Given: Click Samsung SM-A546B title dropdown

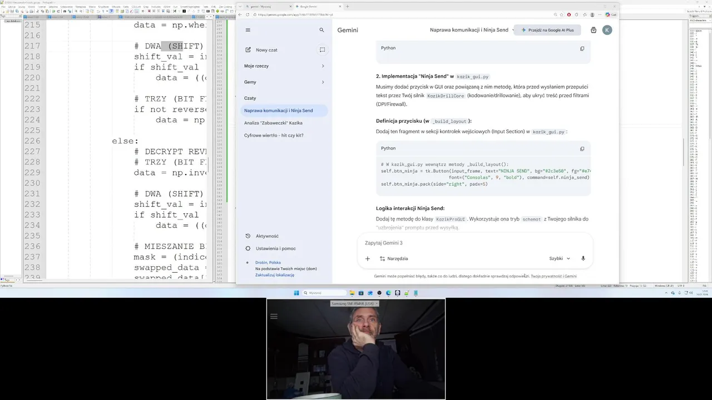Looking at the screenshot, I should tap(355, 303).
